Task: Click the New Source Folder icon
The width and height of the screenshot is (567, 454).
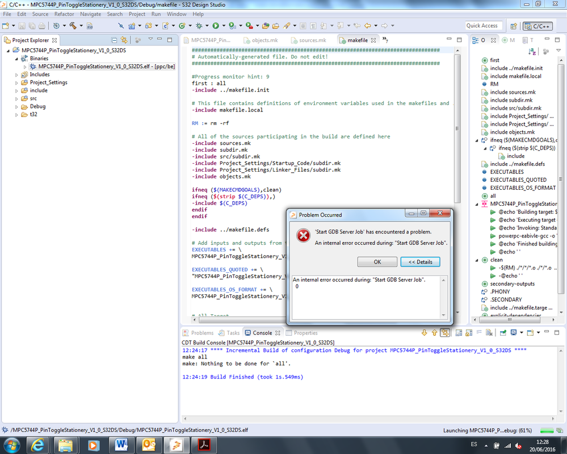Action: click(x=148, y=26)
